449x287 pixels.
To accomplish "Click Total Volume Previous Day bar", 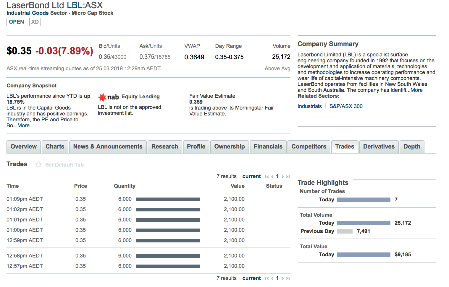I will [345, 231].
